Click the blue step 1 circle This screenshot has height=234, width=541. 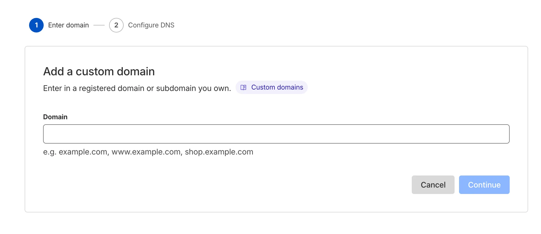[x=36, y=25]
